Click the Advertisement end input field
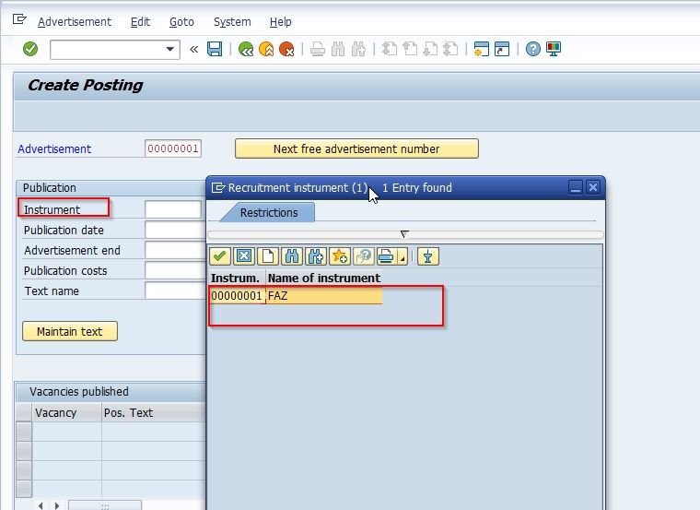700x510 pixels. pos(175,250)
